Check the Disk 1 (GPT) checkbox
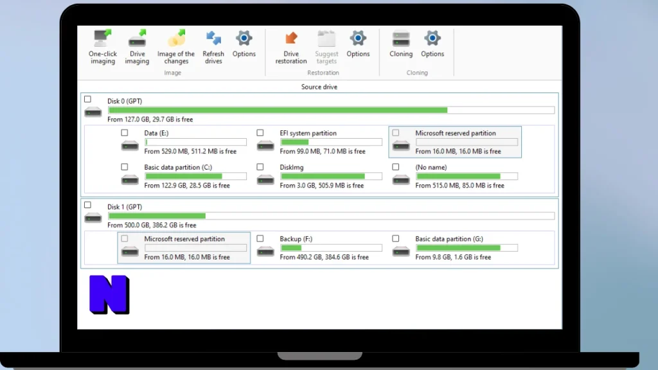This screenshot has height=370, width=658. [87, 205]
